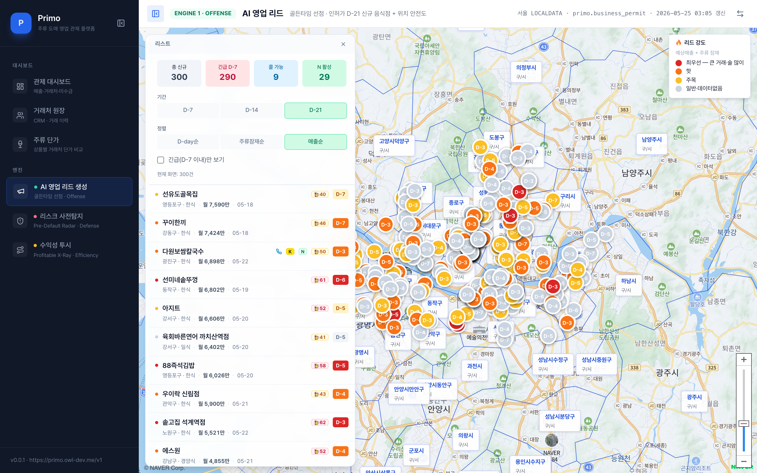The width and height of the screenshot is (757, 473).
Task: Click the 과천시 map district label
Action: 474,371
